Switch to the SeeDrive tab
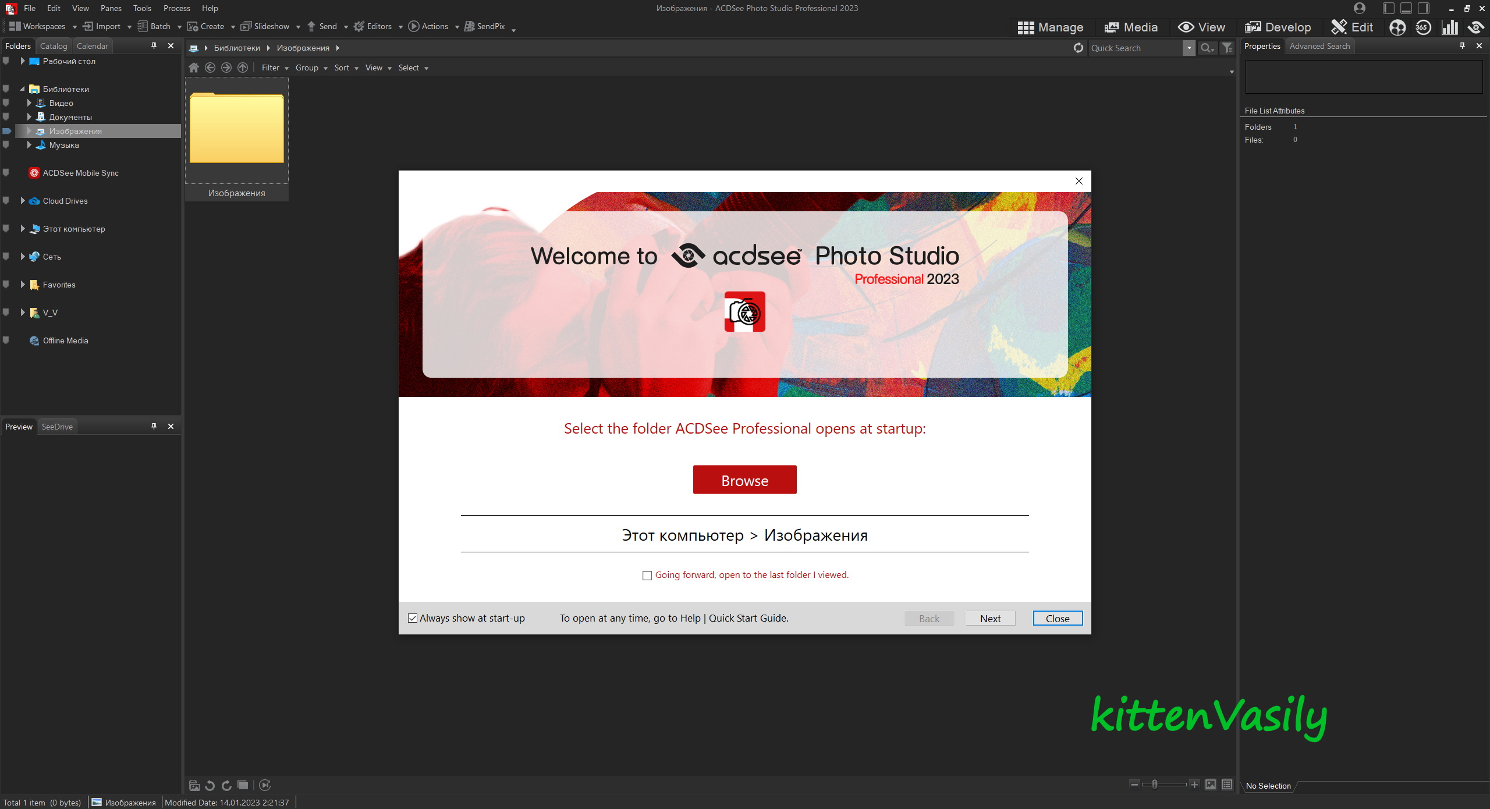Screen dimensions: 1490x809 (57, 427)
